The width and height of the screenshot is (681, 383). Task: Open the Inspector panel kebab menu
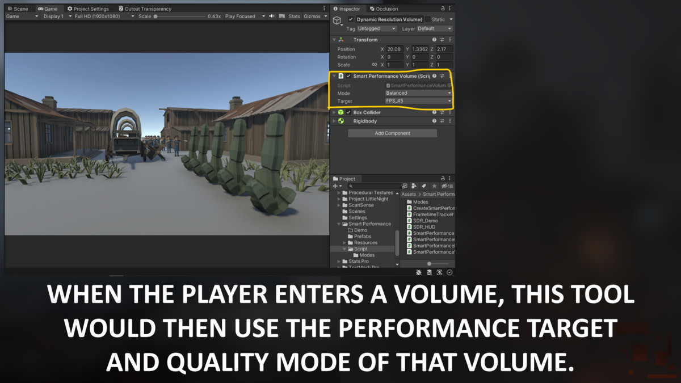point(450,9)
